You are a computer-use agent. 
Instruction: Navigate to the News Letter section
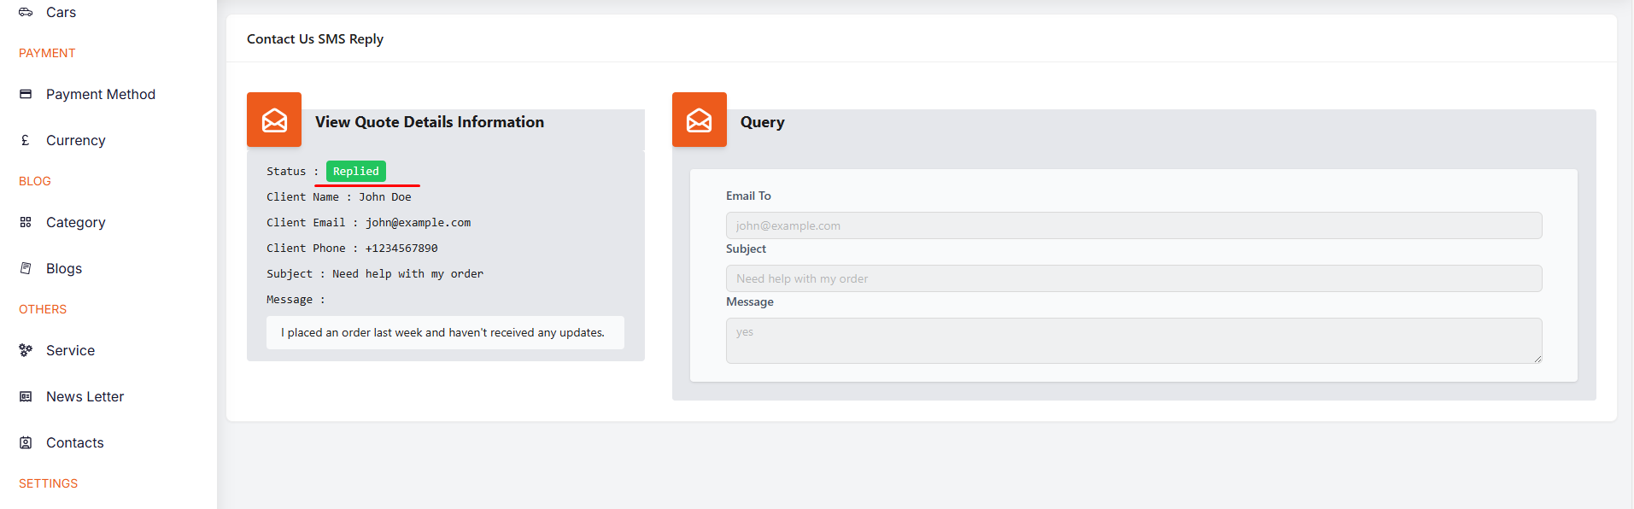[85, 396]
